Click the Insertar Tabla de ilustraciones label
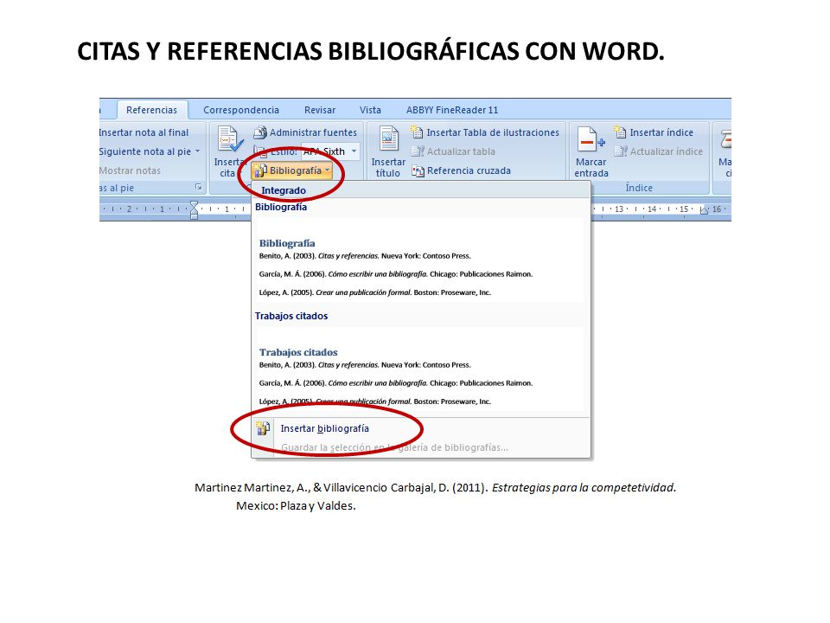 tap(493, 132)
